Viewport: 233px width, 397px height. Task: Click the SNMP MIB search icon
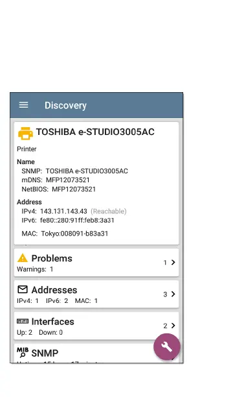[23, 352]
